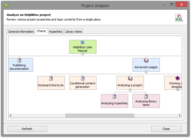Click the HelpNDoc app icon in title bar

[6, 5]
